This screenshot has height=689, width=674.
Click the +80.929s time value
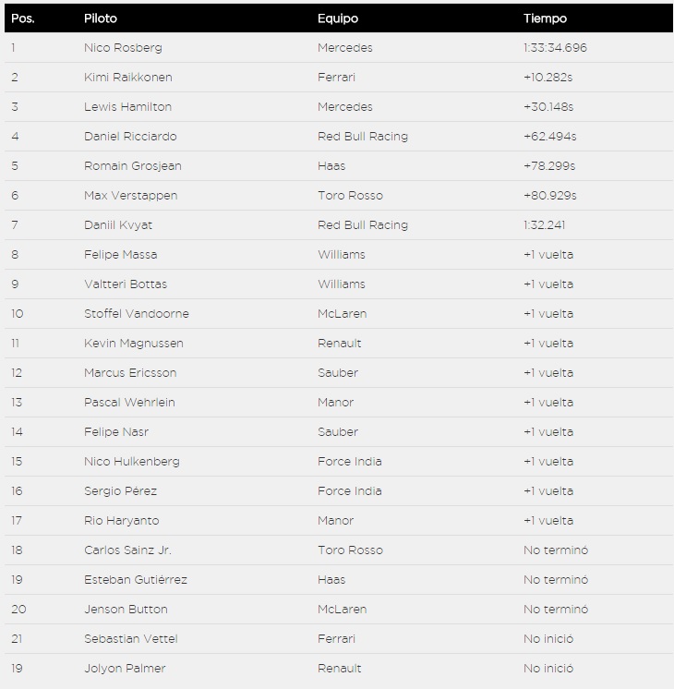point(549,196)
